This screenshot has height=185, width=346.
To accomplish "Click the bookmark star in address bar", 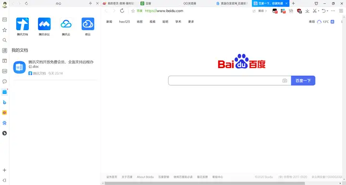I will point(133,11).
